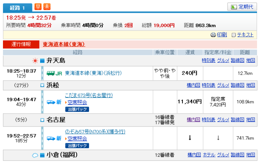This screenshot has width=260, height=163.
Task: Click the blue square marker at 弁天島
Action: (x=42, y=61)
